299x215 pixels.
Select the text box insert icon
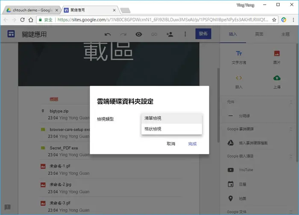(x=239, y=53)
